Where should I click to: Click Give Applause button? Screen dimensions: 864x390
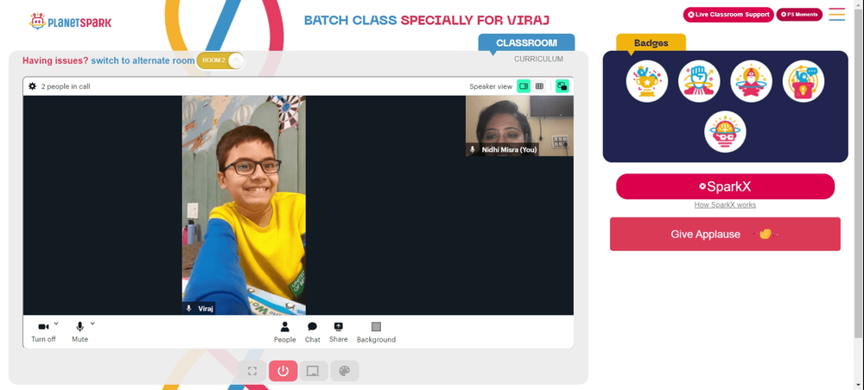(x=725, y=234)
